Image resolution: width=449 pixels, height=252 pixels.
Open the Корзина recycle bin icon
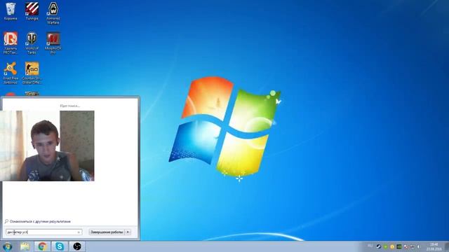click(x=11, y=11)
